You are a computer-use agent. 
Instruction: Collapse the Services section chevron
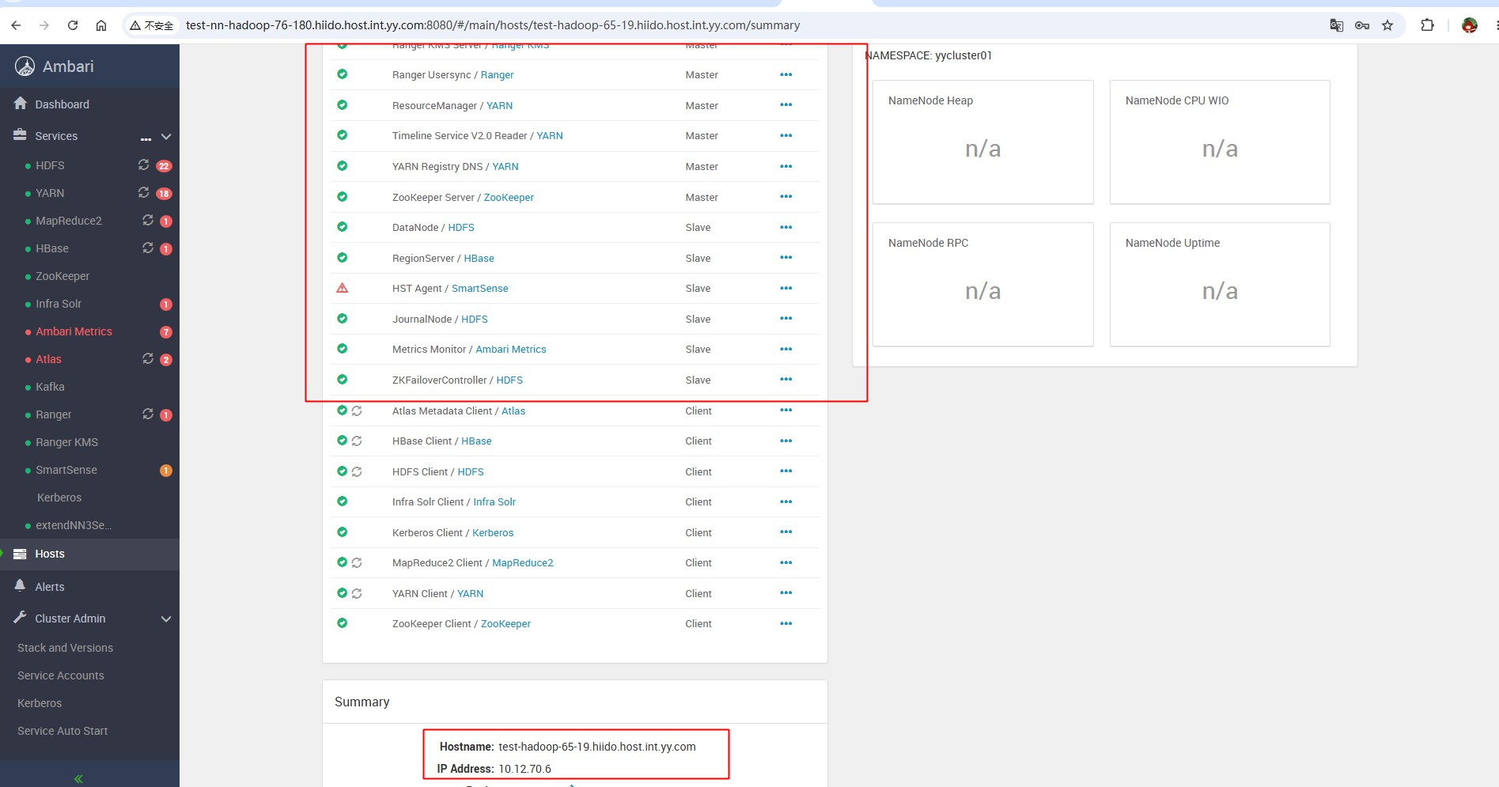coord(166,137)
